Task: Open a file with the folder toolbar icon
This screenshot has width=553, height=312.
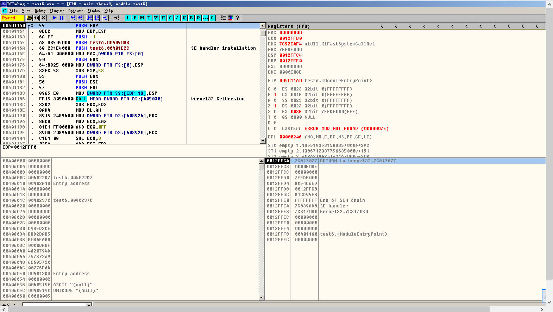Action: 30,18
